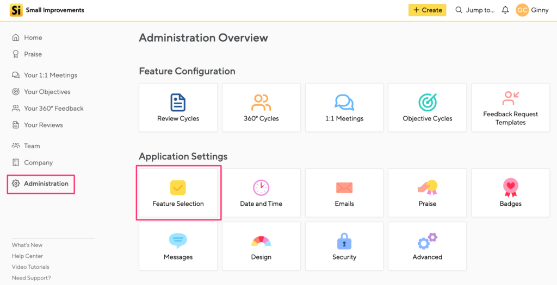This screenshot has width=557, height=285.
Task: Click the Review Cycles label
Action: (x=178, y=118)
